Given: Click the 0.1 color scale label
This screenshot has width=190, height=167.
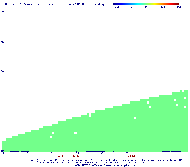Looking at the screenshot, I should (x=163, y=7).
